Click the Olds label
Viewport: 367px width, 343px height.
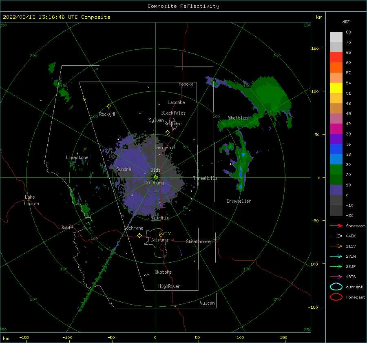[x=155, y=170]
